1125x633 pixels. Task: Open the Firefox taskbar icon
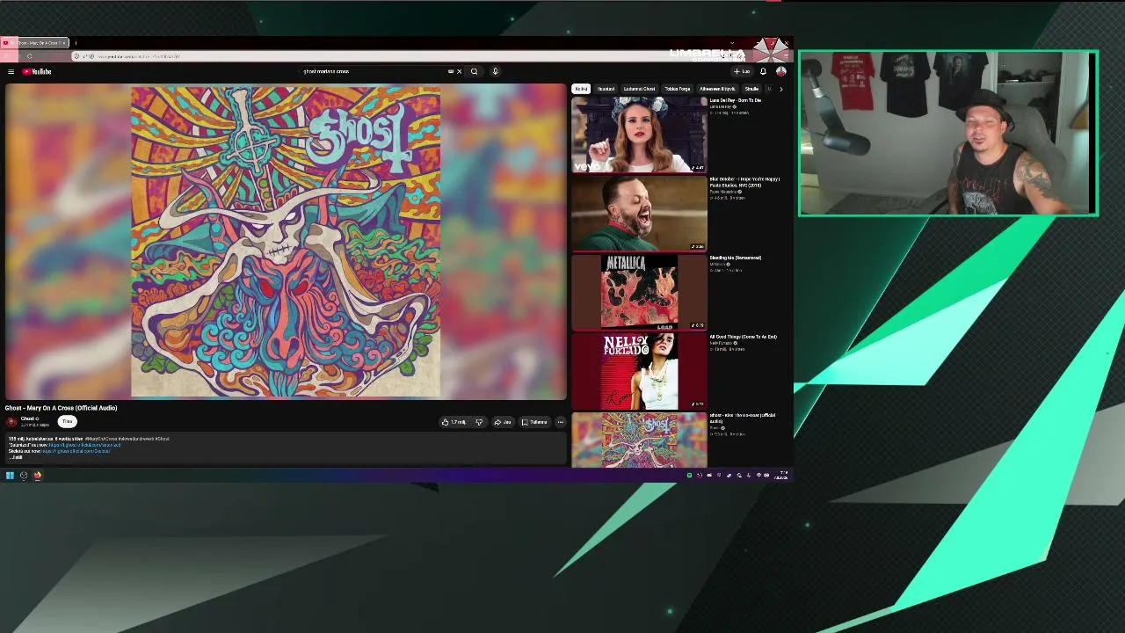coord(38,476)
